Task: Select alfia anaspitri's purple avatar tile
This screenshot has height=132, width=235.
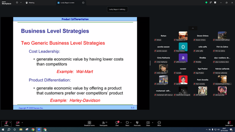Action: coord(183,58)
